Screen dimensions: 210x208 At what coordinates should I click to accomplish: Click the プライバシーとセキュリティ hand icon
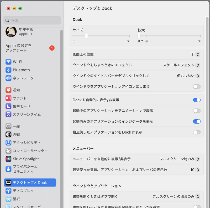pos(8,169)
